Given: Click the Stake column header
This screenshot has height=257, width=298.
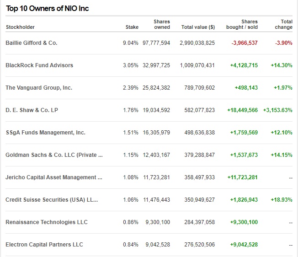Looking at the screenshot, I should click(132, 27).
